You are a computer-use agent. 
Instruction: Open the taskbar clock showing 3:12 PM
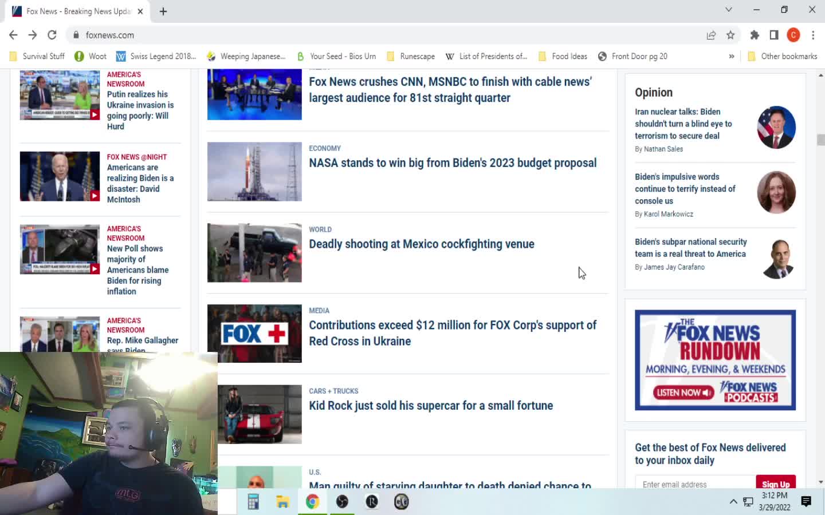tap(775, 502)
